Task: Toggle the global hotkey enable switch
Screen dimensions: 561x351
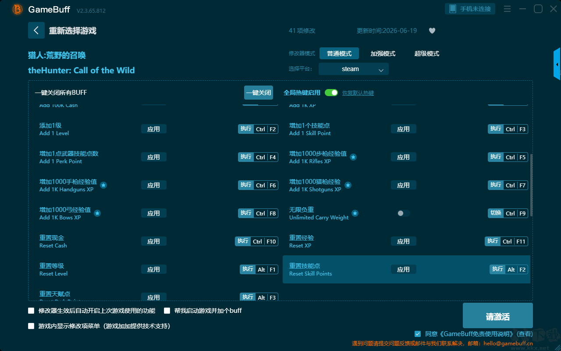Action: coord(331,93)
